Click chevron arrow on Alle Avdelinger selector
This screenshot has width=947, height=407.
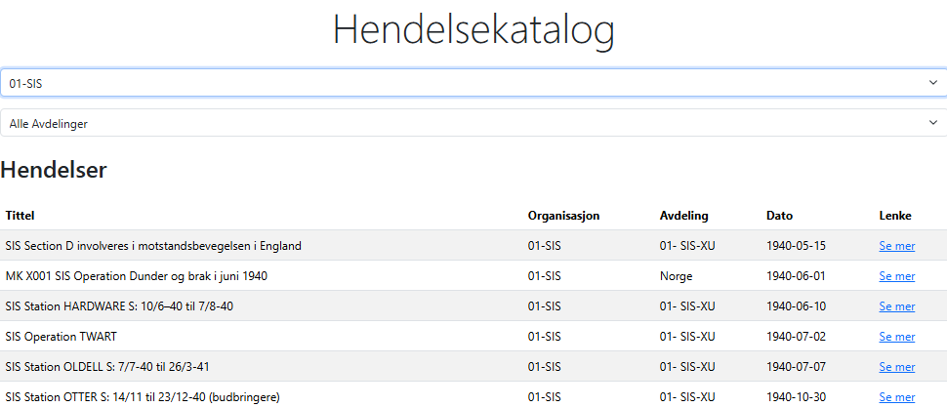pos(932,123)
